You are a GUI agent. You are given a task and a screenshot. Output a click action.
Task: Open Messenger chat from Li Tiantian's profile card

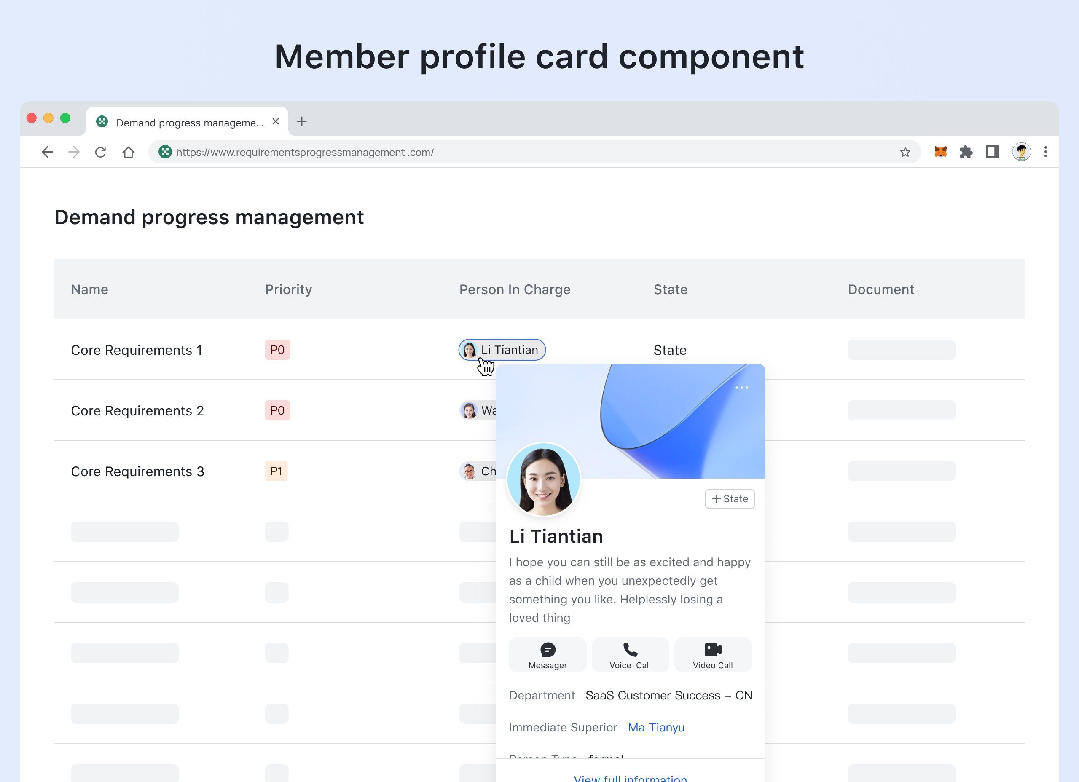coord(548,655)
